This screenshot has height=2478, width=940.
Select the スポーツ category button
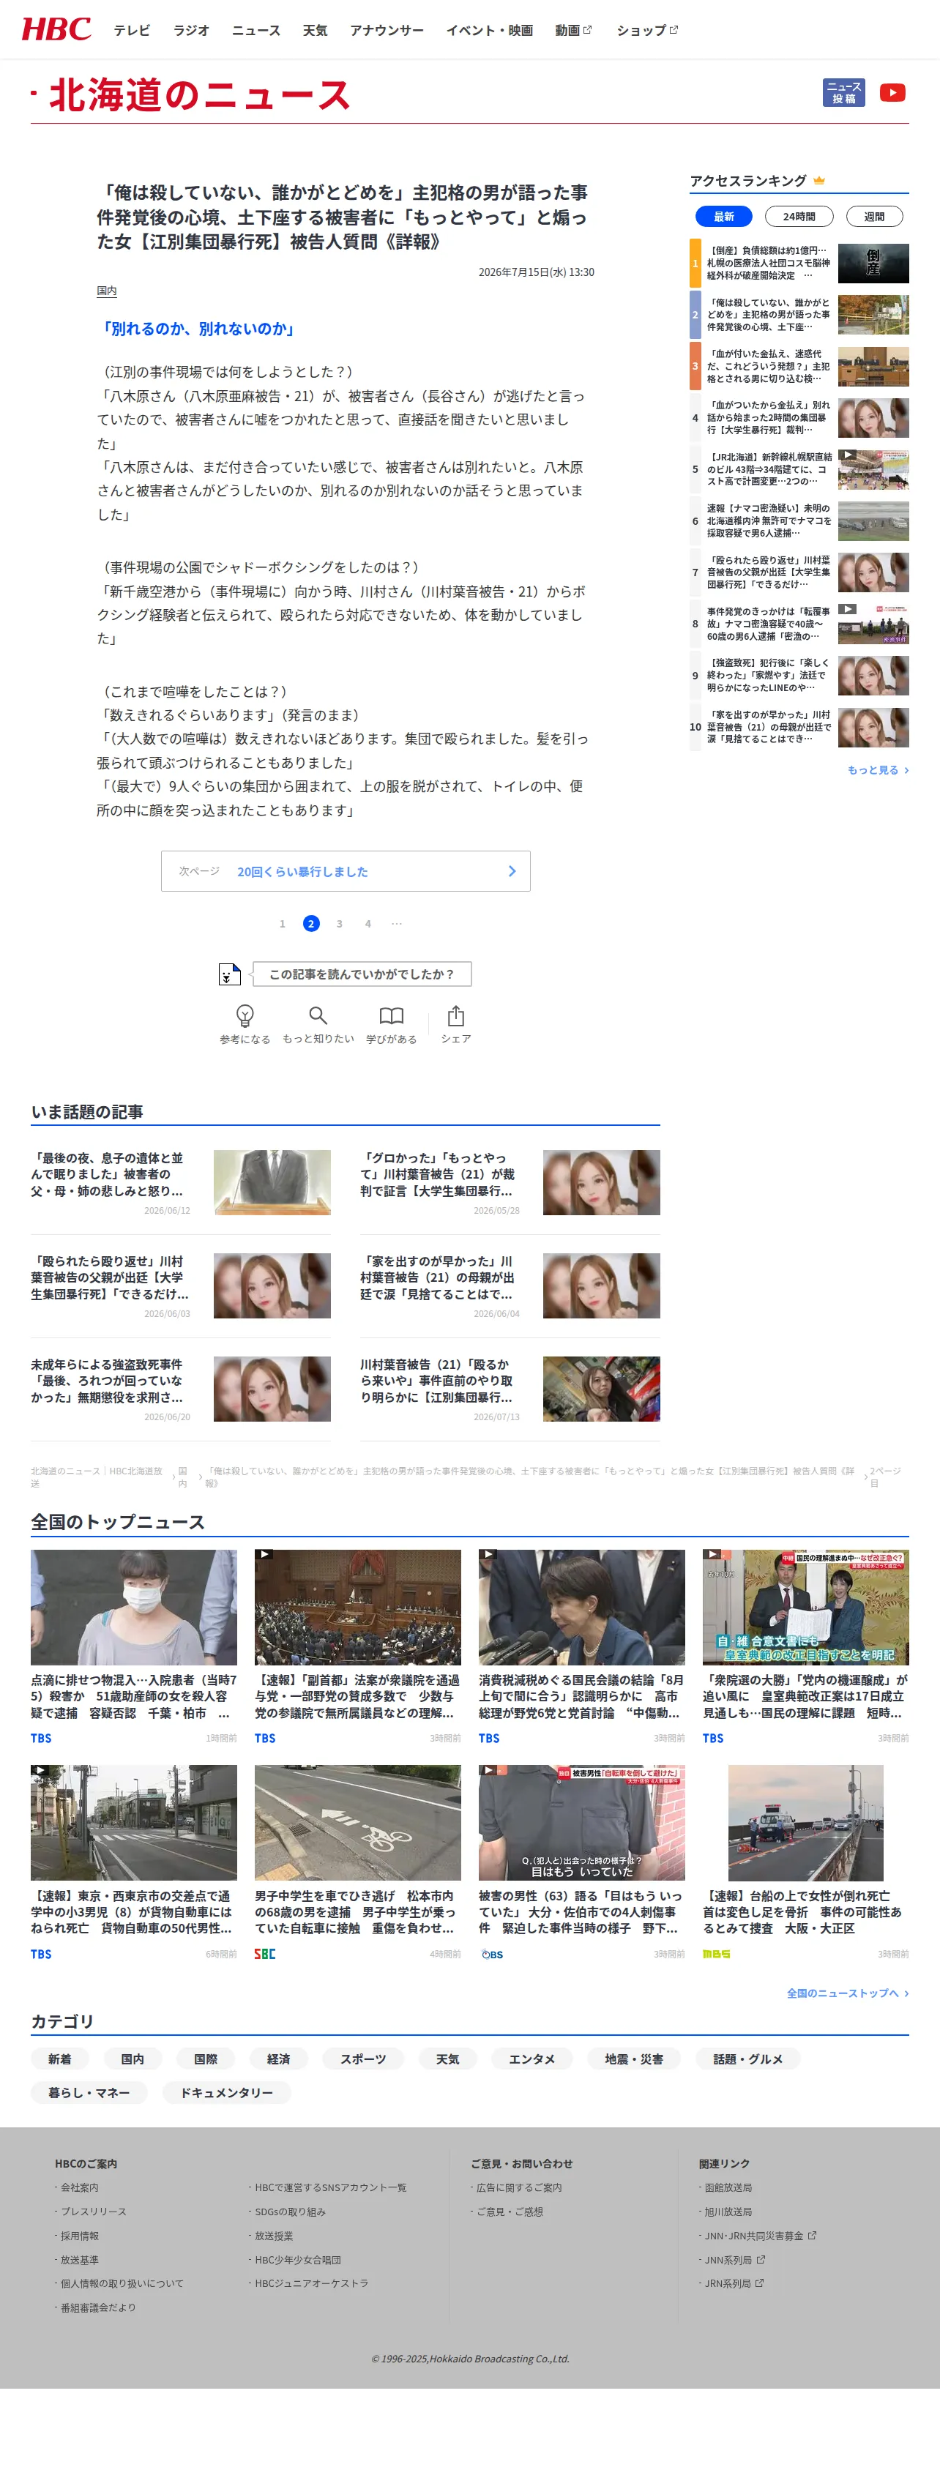(x=362, y=2059)
